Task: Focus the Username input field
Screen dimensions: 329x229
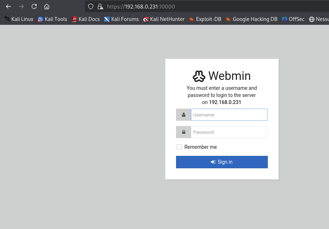Action: 229,115
